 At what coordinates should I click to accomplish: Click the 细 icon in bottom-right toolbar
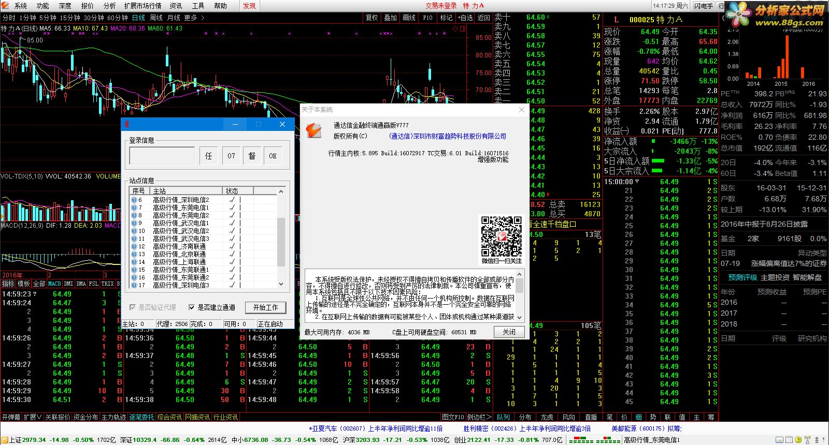638,417
